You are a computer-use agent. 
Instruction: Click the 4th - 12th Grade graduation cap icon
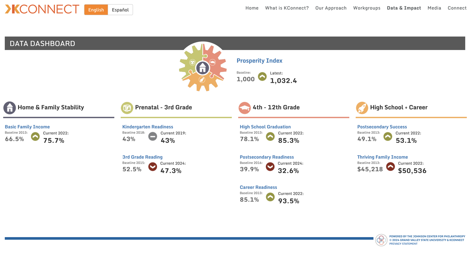pyautogui.click(x=244, y=108)
